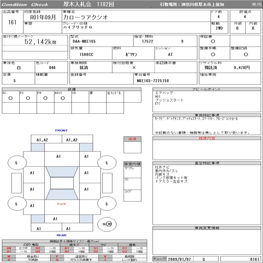
Task: Click the S1 サビ legend code
Action: coord(96,248)
